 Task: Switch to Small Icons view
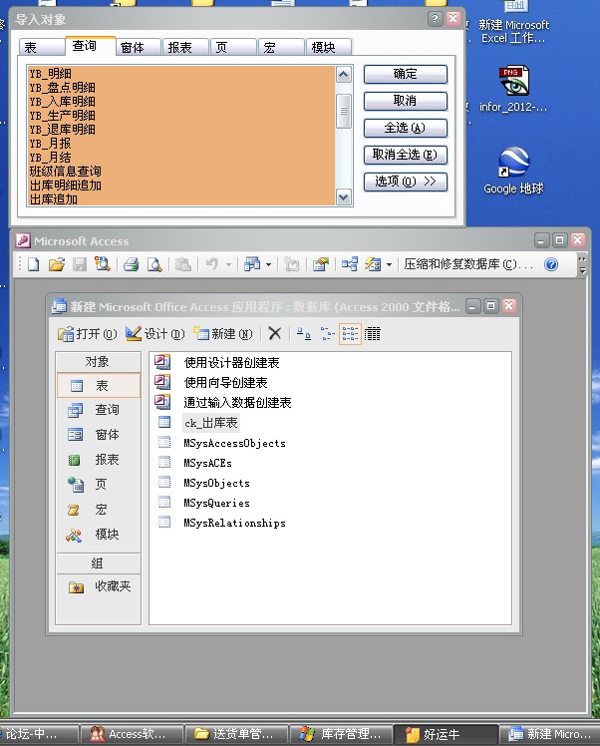(327, 333)
